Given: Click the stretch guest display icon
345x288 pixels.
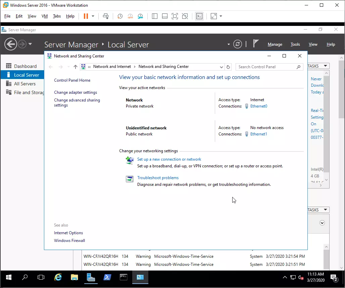Looking at the screenshot, I should click(x=214, y=16).
